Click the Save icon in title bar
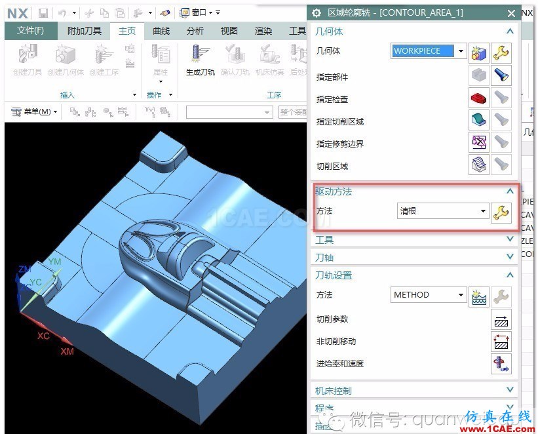Image resolution: width=538 pixels, height=434 pixels. [43, 13]
